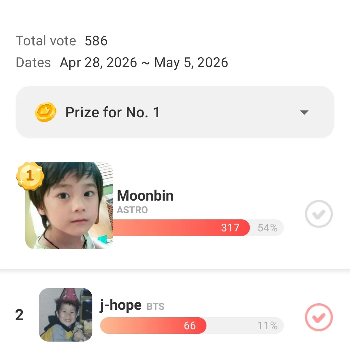Open the Prize for No. 1 label

[x=112, y=112]
